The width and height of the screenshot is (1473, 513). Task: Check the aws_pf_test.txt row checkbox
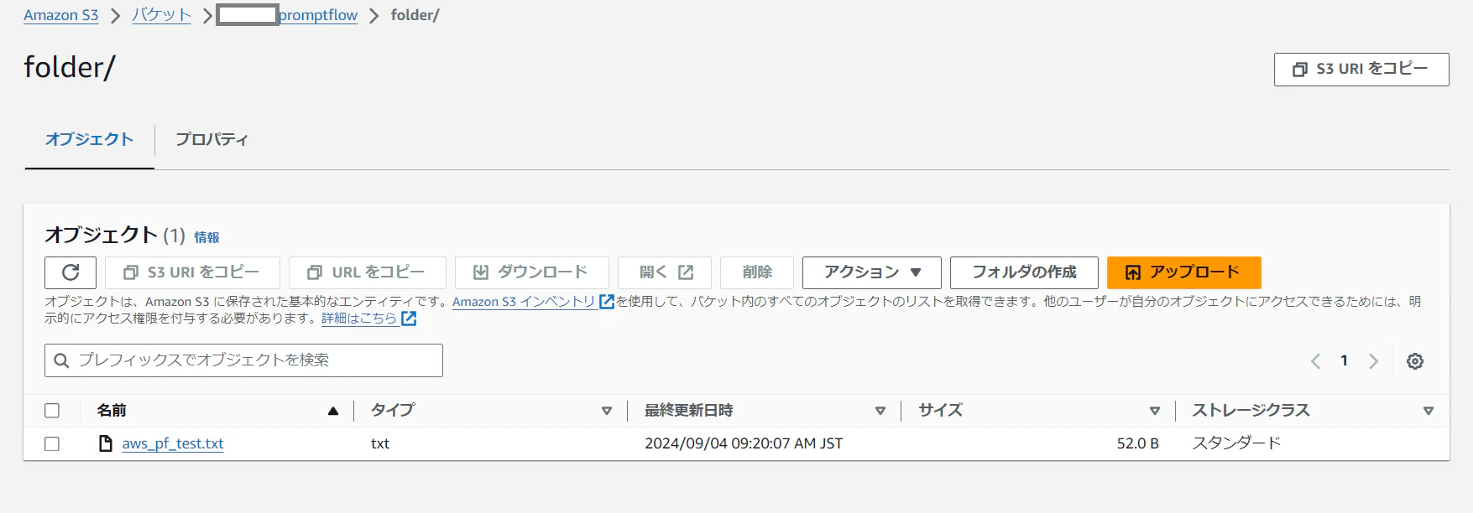pos(52,443)
